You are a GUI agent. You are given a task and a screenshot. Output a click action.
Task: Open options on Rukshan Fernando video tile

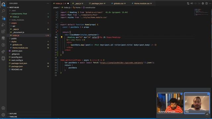(181, 94)
